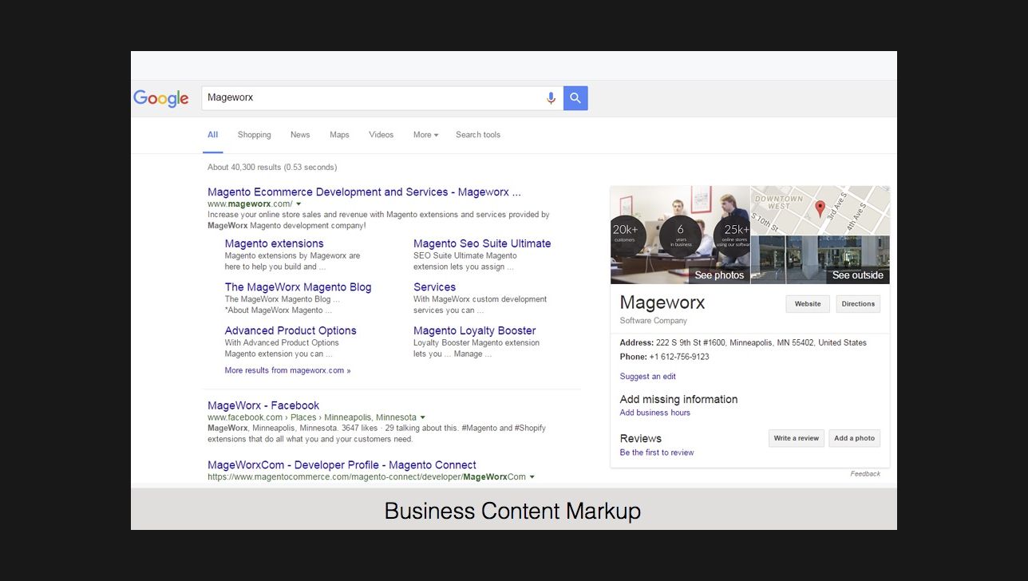This screenshot has width=1028, height=581.
Task: Open the See photos thumbnail
Action: (680, 235)
